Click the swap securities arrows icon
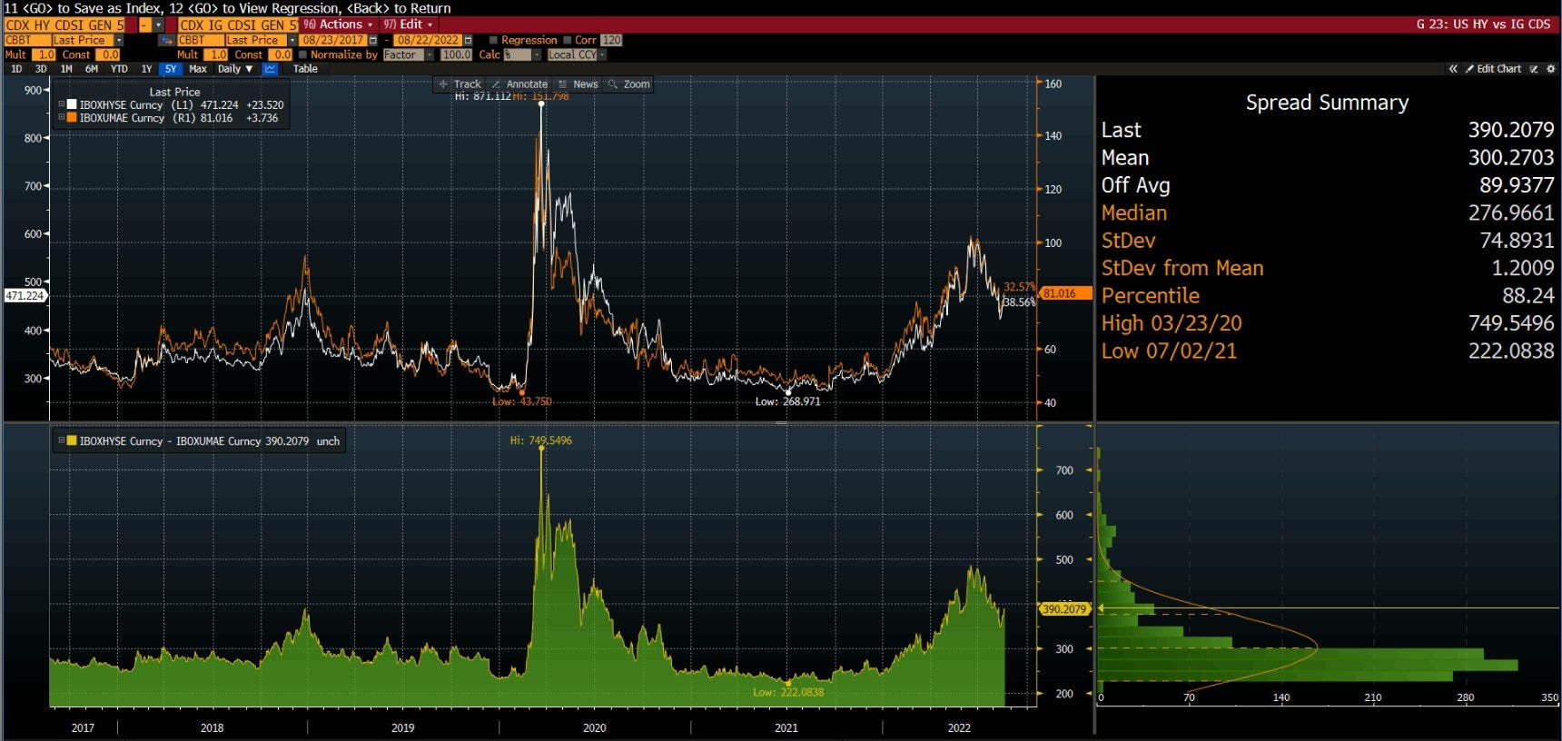 click(166, 40)
